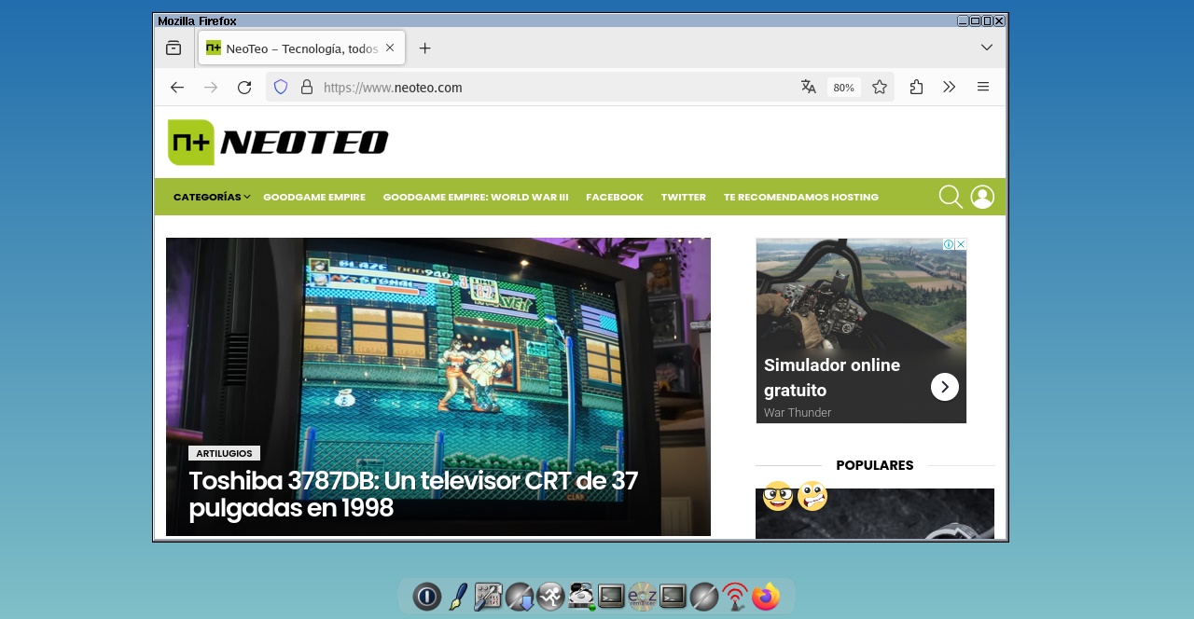Image resolution: width=1194 pixels, height=619 pixels.
Task: Show more tools overflow chevrons
Action: (950, 87)
